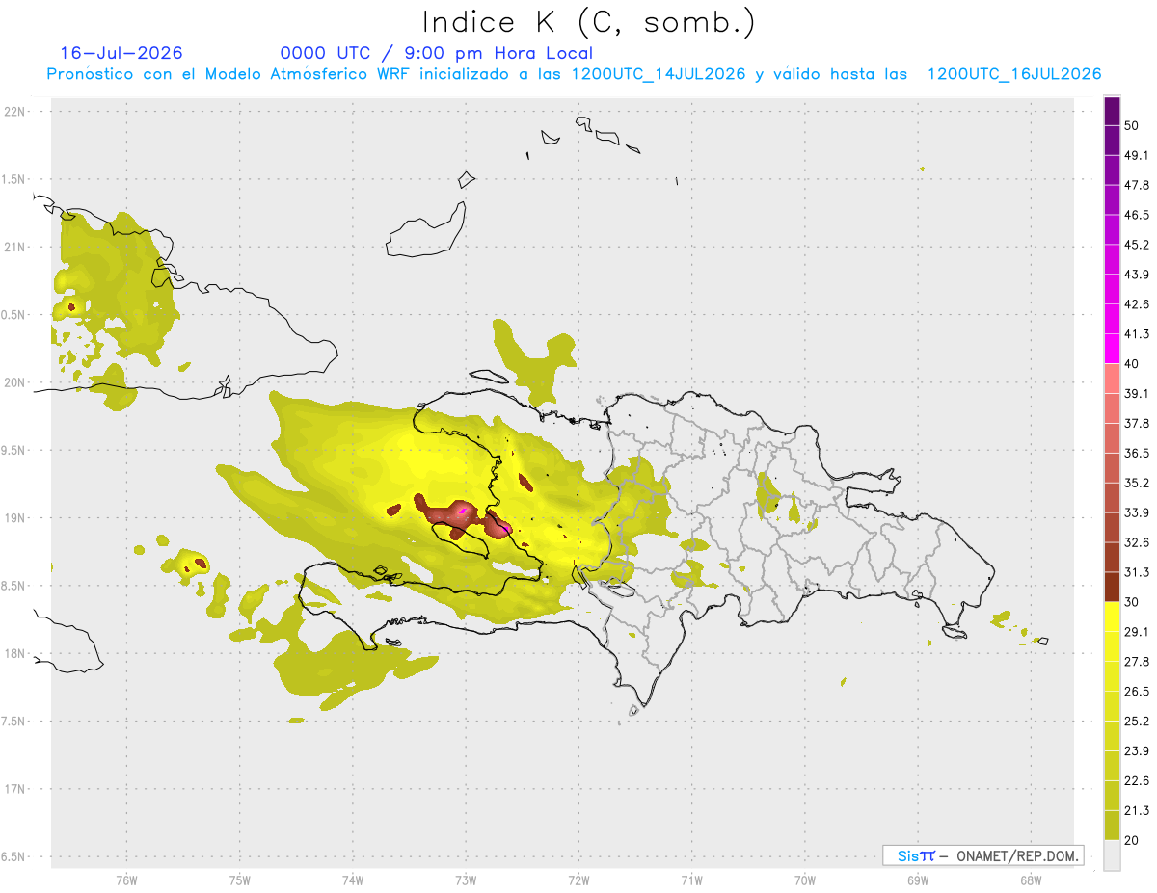Screen dimensions: 1157x893
Task: Click the colorbar value "36.5"
Action: click(1137, 453)
